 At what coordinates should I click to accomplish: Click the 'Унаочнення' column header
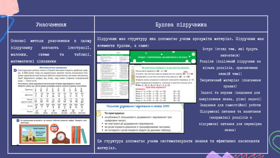tap(51, 24)
